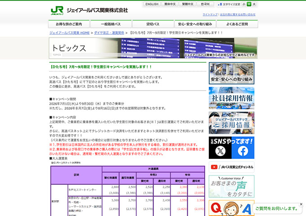This screenshot has width=306, height=216.
Task: Open the お忘れ物に関するお問い合わせ link
Action: click(x=238, y=14)
